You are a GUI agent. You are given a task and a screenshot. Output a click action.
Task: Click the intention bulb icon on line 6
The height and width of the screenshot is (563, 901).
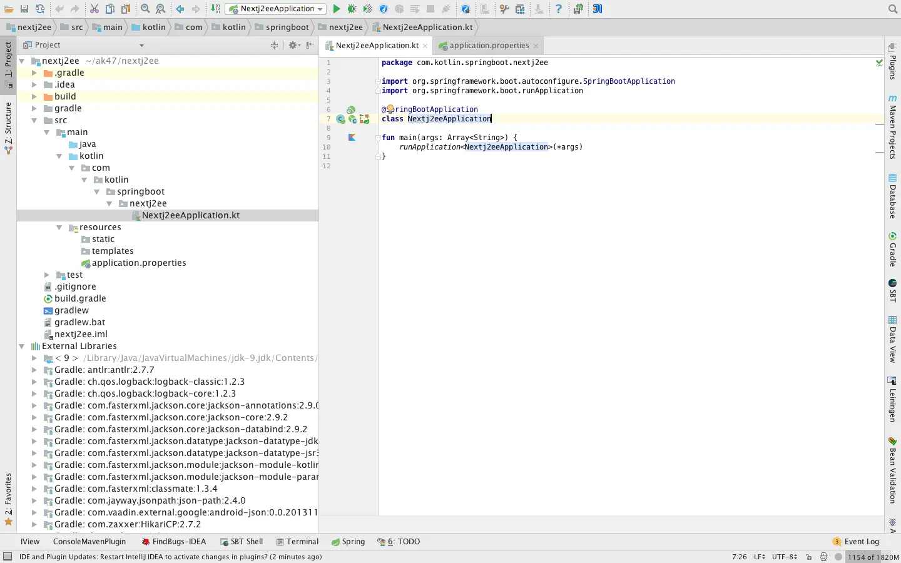[x=390, y=109]
